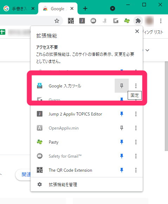Viewport: 168px width, 204px height.
Task: Click the bookmark star icon
Action: 57,21
